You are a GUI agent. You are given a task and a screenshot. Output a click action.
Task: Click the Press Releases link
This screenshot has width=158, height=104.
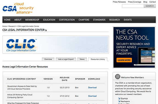pyautogui.click(x=119, y=2)
